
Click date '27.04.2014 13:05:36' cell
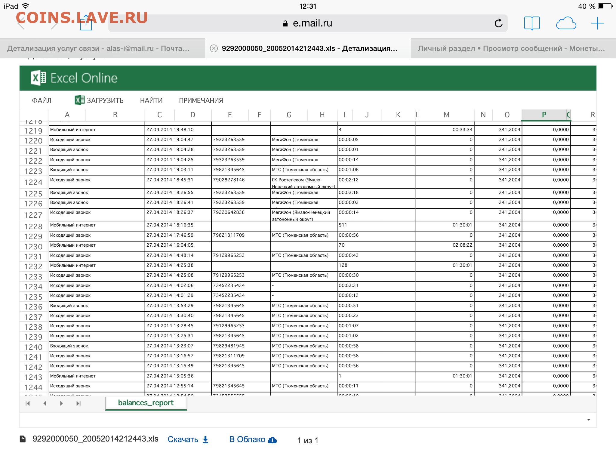click(178, 377)
